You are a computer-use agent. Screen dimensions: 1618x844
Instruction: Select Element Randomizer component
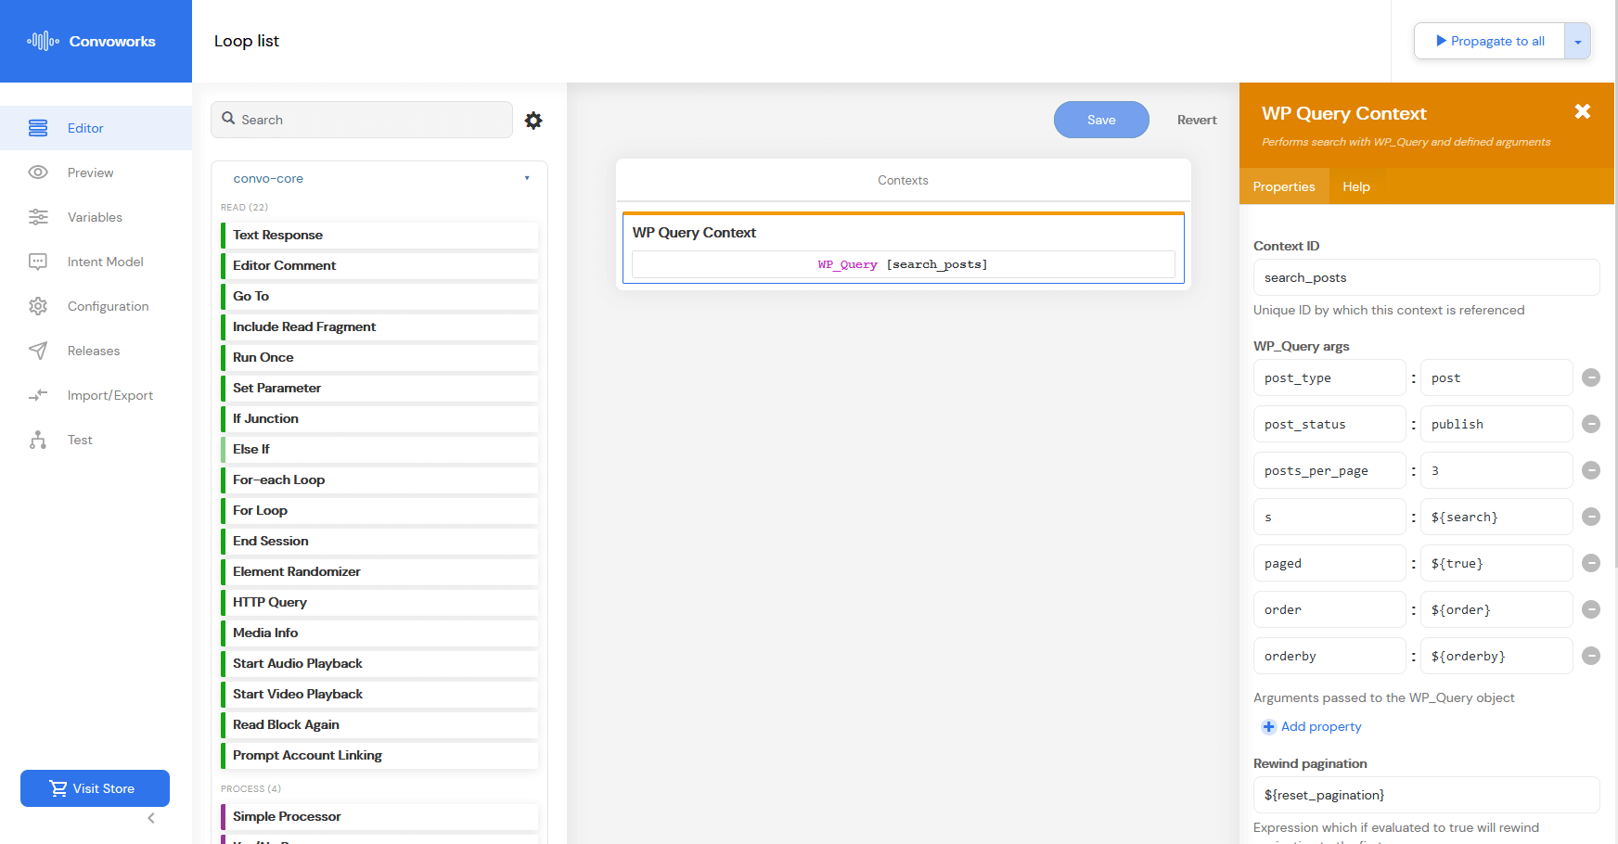[x=379, y=571]
